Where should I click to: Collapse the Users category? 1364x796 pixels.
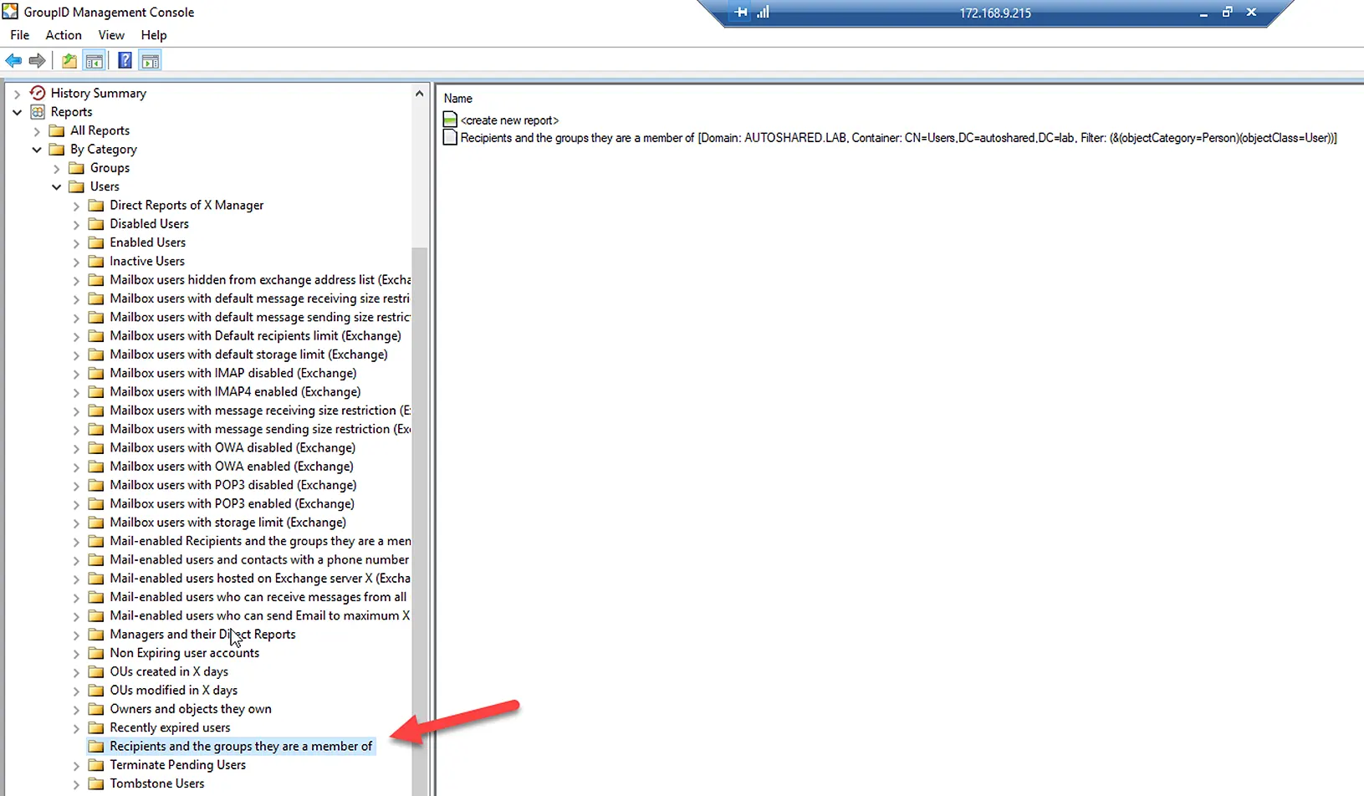click(x=57, y=187)
